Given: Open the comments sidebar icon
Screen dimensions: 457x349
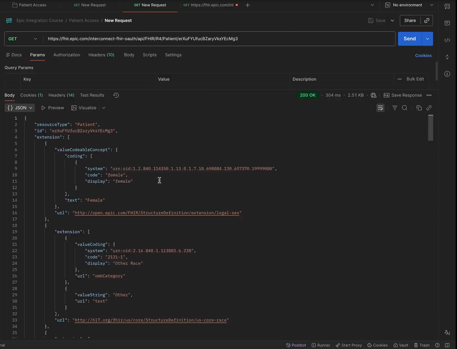Looking at the screenshot, I should tap(447, 23).
